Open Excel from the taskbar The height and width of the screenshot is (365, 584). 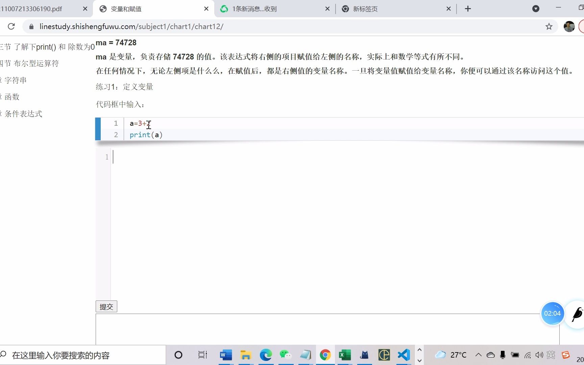coord(344,355)
